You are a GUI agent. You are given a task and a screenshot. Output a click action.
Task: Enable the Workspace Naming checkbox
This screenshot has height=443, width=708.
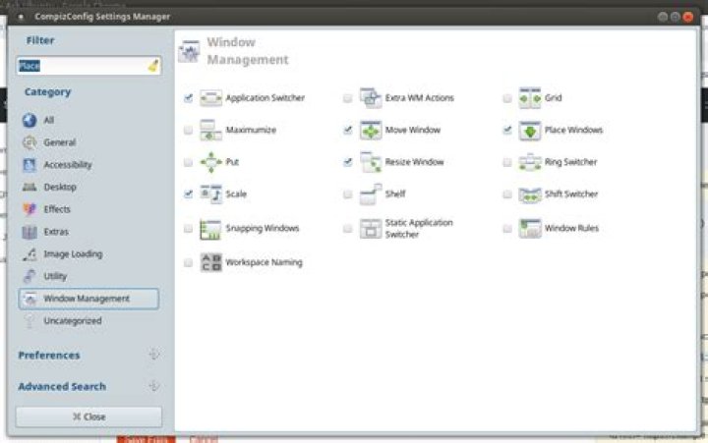pos(188,262)
